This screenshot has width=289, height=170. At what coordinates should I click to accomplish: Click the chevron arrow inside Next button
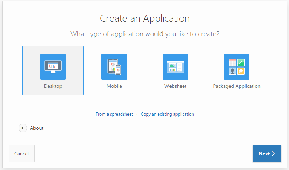tap(273, 154)
